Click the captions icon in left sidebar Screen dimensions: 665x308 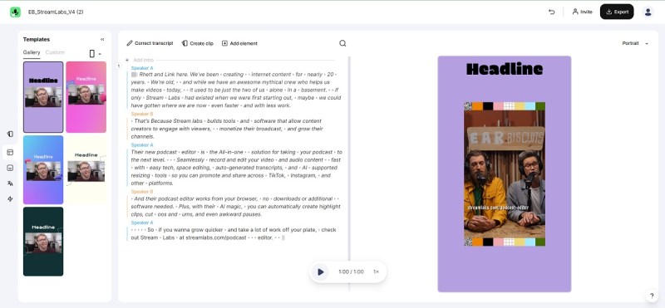[x=10, y=168]
